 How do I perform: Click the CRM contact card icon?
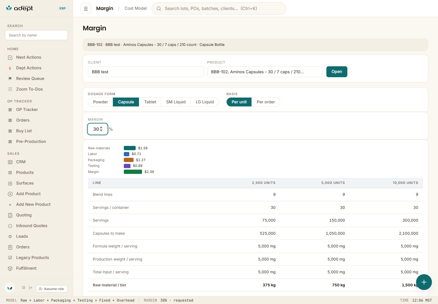[x=10, y=162]
